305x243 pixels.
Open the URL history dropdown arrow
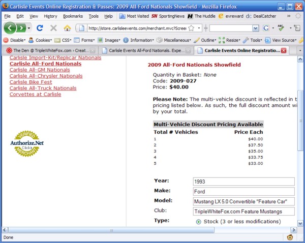199,28
